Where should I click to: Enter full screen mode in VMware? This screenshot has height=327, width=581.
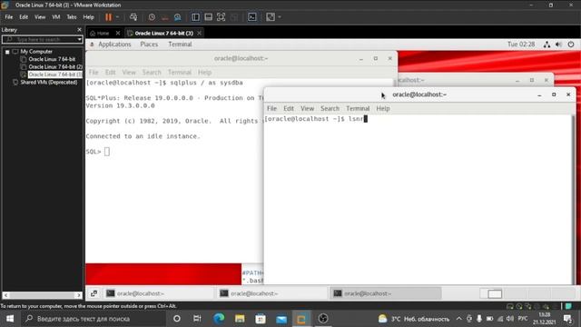pos(221,17)
